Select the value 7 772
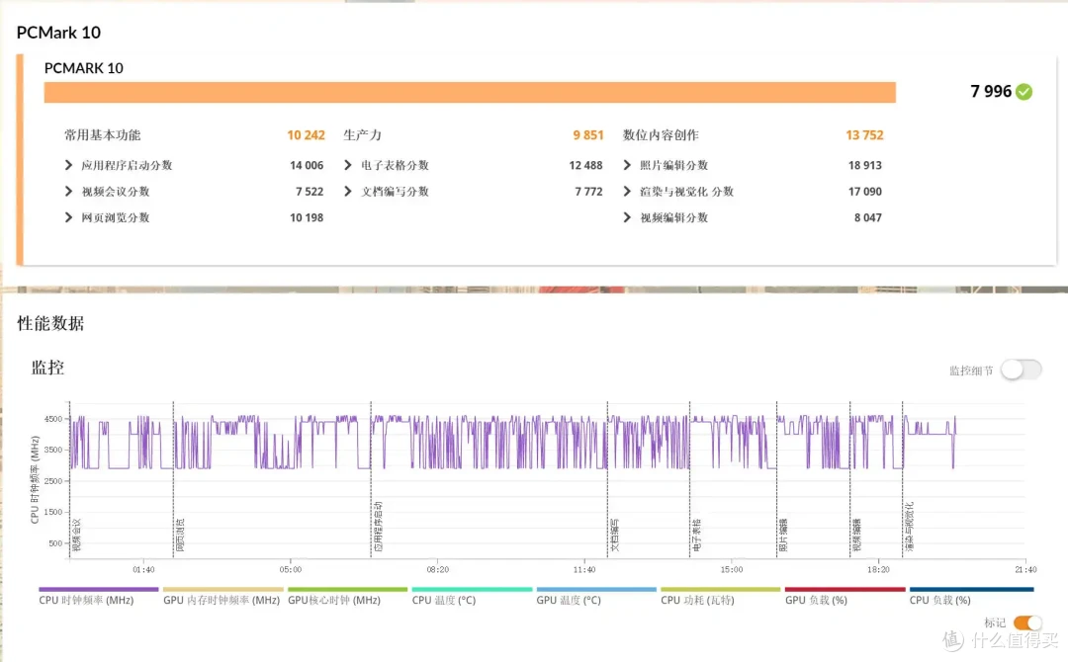The image size is (1068, 662). pyautogui.click(x=589, y=192)
